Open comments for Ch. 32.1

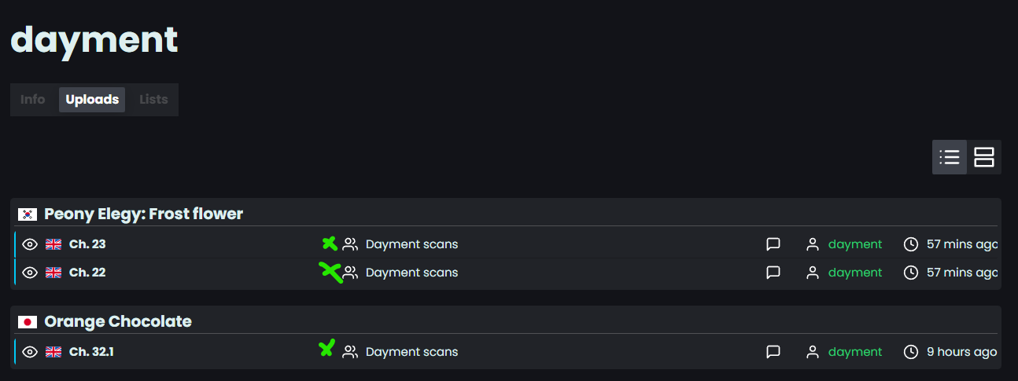pos(773,352)
